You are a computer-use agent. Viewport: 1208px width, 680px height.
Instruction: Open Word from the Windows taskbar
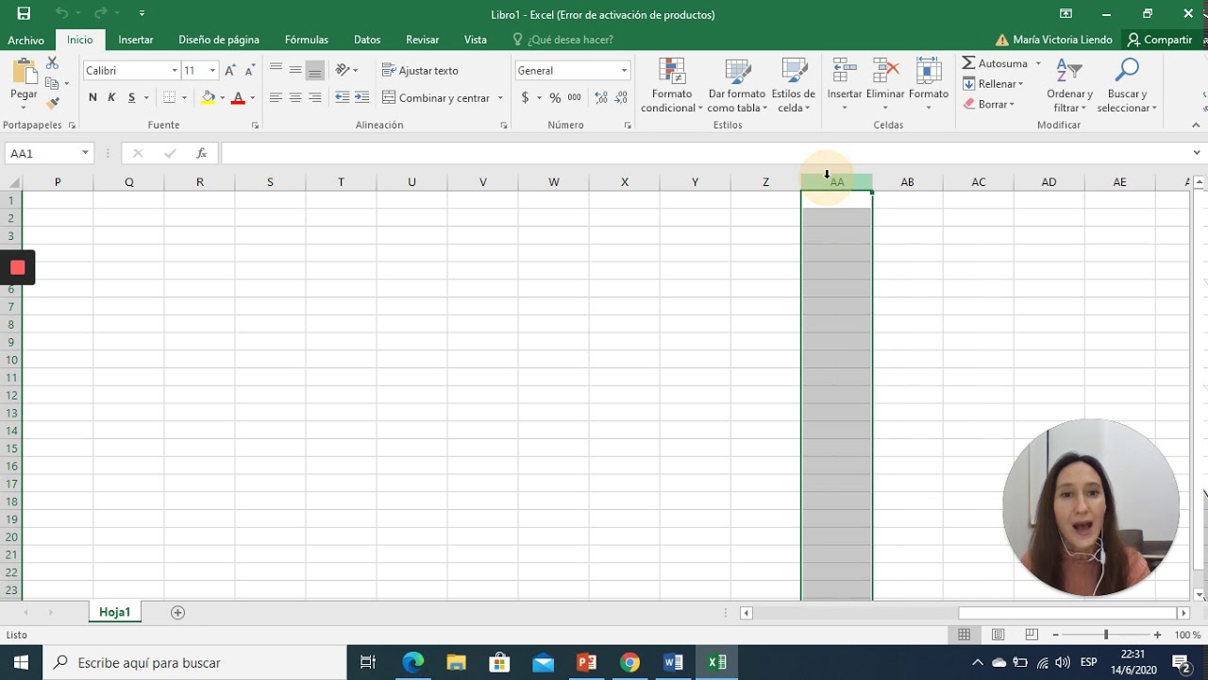point(673,662)
